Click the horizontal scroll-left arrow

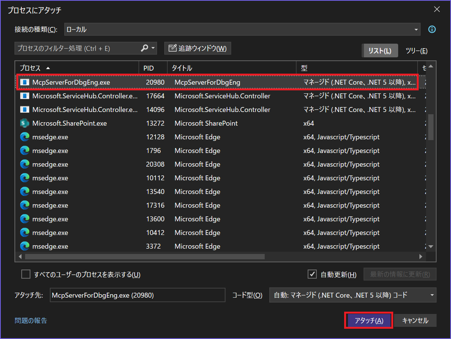point(20,257)
